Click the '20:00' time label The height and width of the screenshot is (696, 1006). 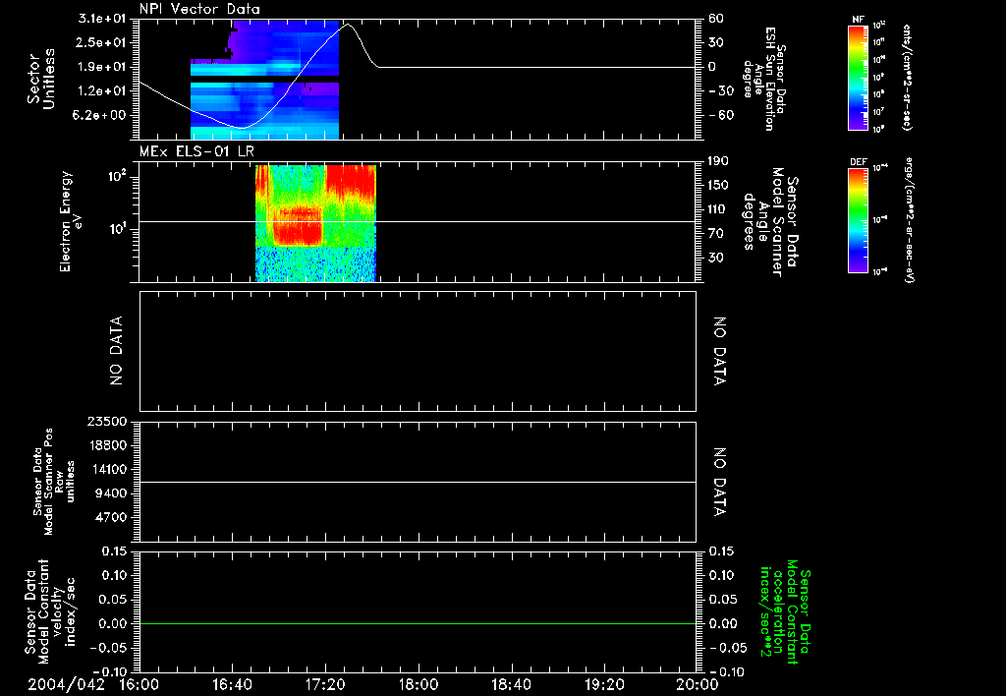(698, 685)
